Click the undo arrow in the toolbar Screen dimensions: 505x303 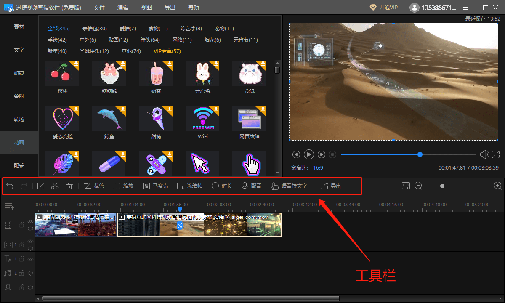10,186
